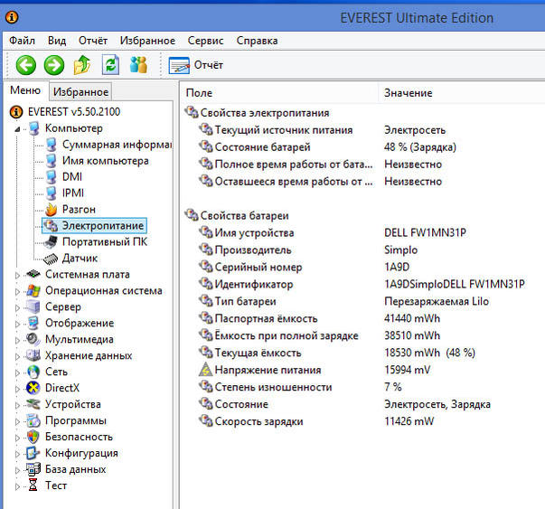Click the green Forward arrow icon

point(54,65)
